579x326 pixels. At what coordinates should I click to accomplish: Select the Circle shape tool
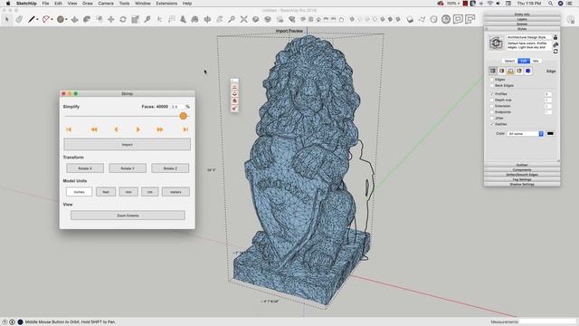click(x=61, y=19)
